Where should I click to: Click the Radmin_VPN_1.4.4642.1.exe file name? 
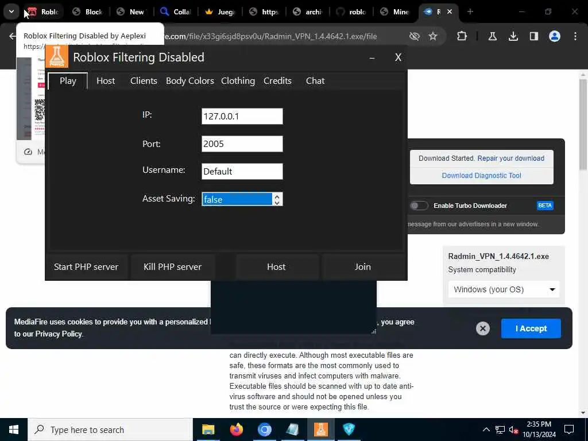pyautogui.click(x=498, y=256)
